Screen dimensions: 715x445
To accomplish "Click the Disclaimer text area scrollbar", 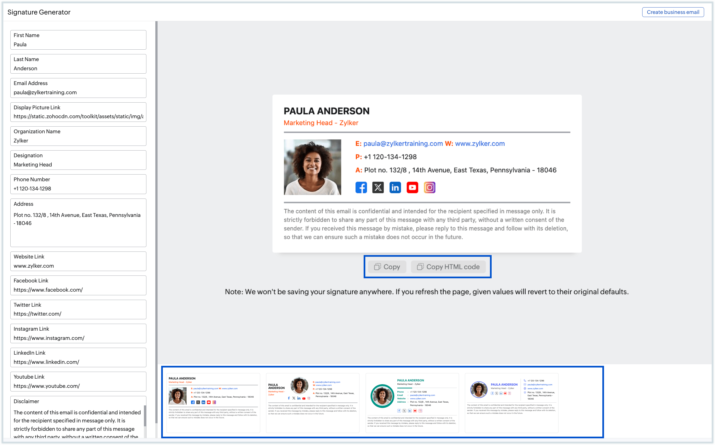I will tap(145, 415).
